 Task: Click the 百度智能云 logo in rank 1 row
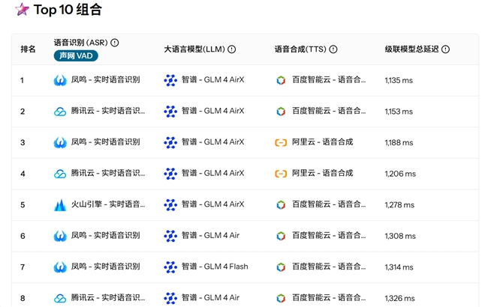(x=281, y=80)
